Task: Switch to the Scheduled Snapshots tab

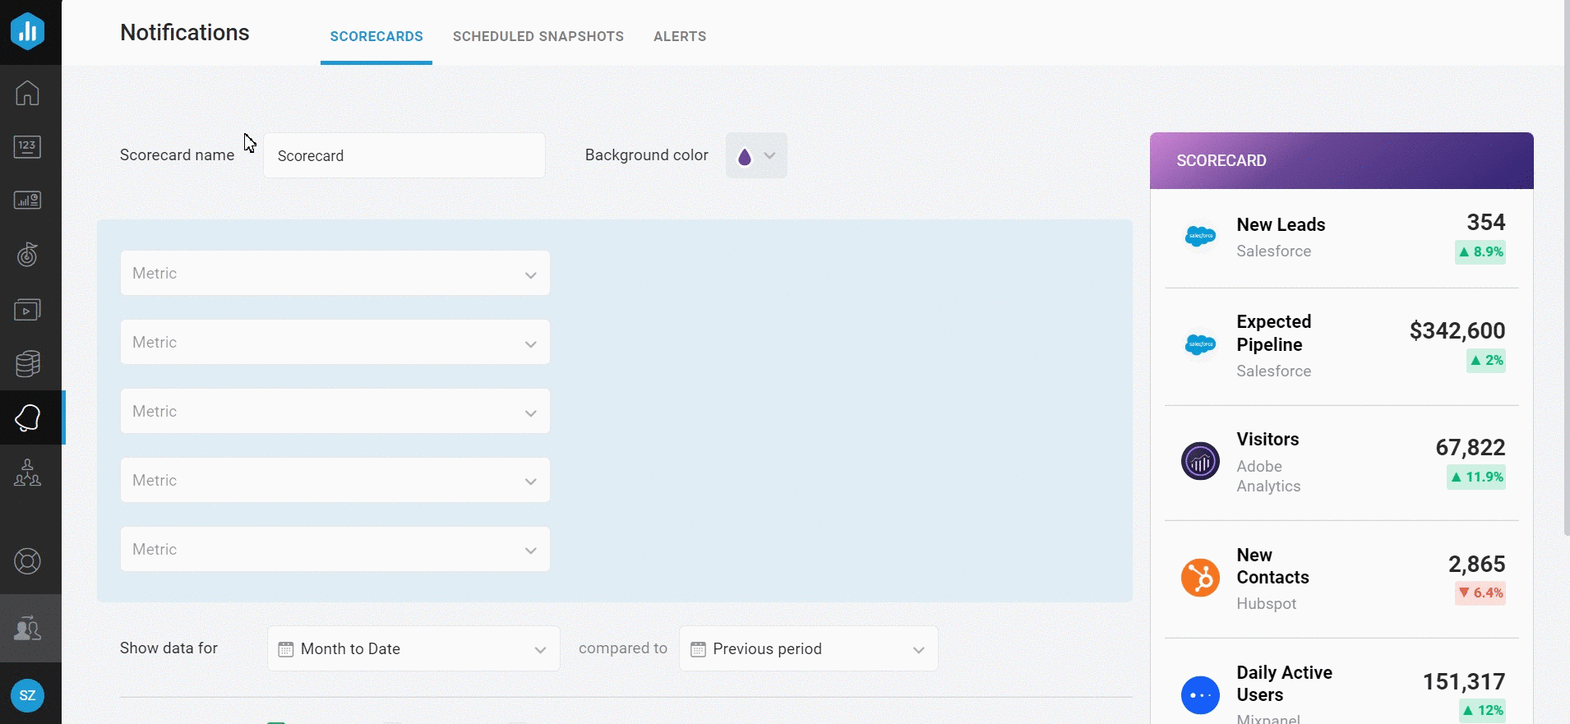Action: tap(538, 36)
